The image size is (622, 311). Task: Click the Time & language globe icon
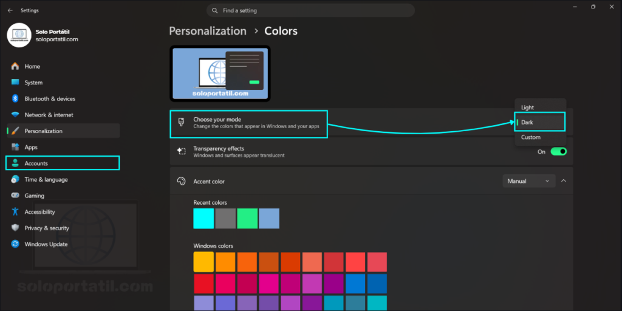tap(15, 179)
